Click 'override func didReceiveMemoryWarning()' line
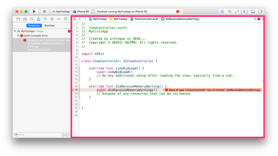The image size is (278, 156). (128, 86)
